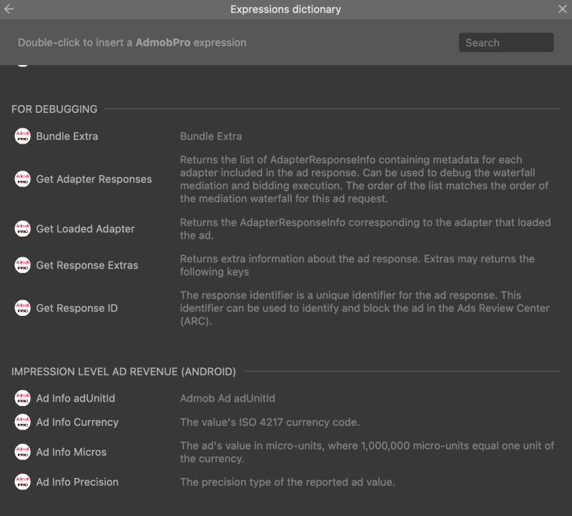Image resolution: width=572 pixels, height=516 pixels.
Task: Click the AdmobPro icon beside Get Loaded Adapter
Action: [23, 229]
